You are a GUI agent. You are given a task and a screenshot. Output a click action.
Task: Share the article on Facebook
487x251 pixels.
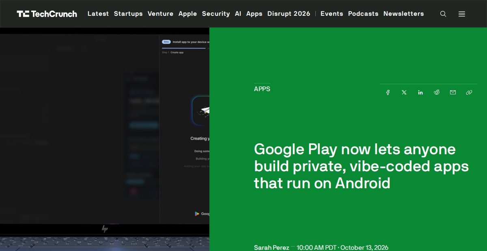click(x=388, y=92)
